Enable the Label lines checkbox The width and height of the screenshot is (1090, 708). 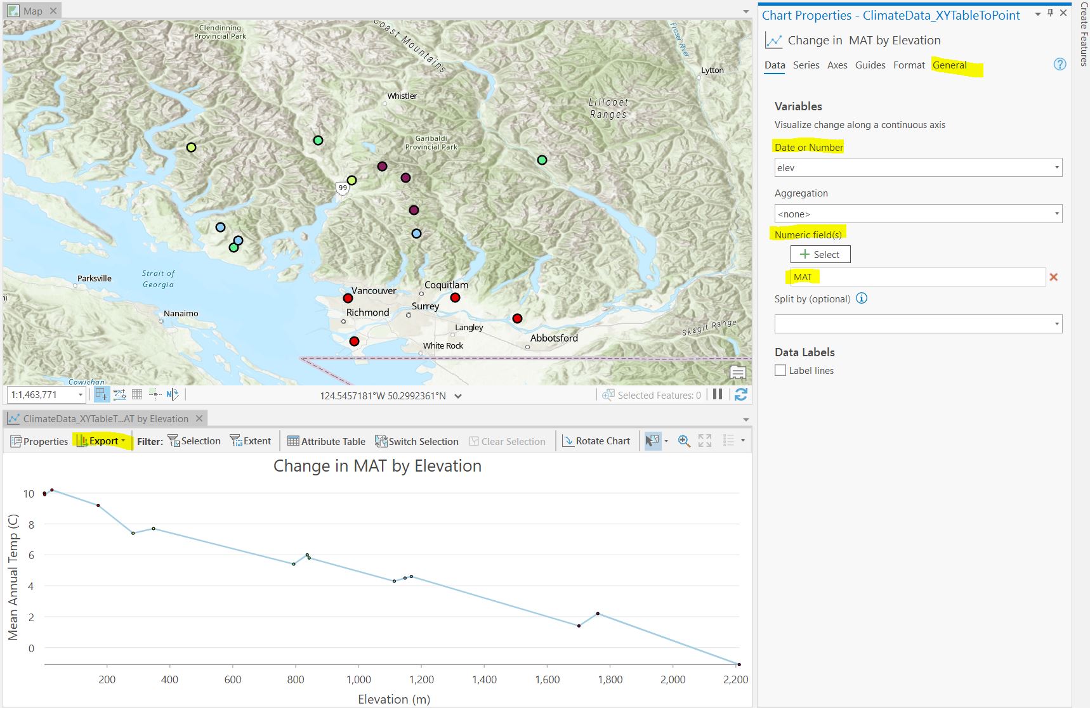[x=780, y=371]
